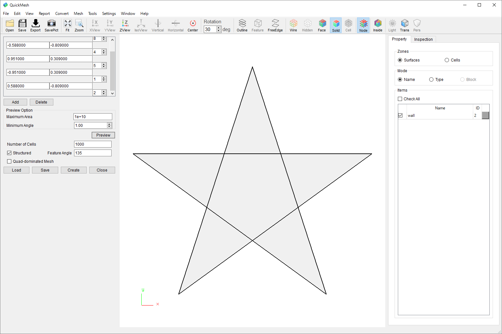
Task: Toggle Pers perspective view
Action: point(417,25)
